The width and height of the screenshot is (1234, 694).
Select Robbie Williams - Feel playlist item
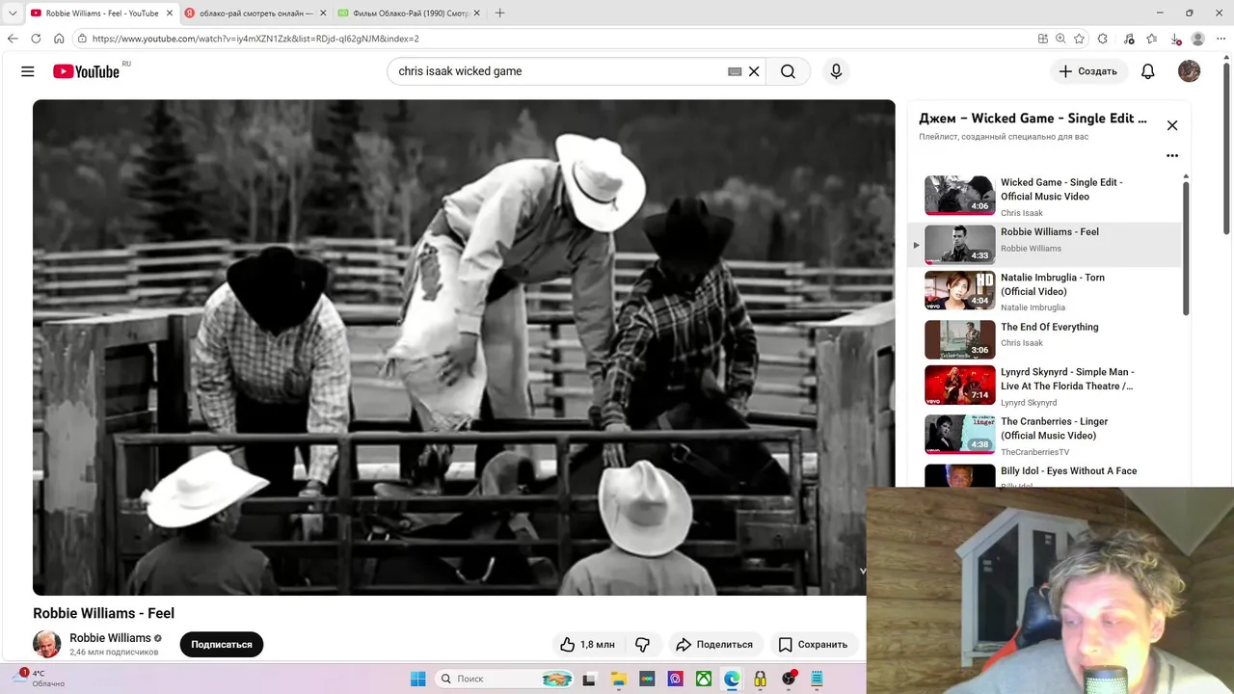[1044, 245]
